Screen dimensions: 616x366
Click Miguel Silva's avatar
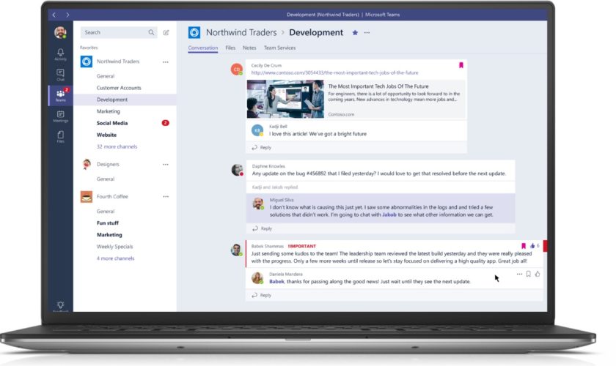click(x=257, y=203)
